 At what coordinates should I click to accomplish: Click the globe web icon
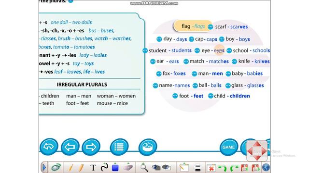tap(266, 168)
